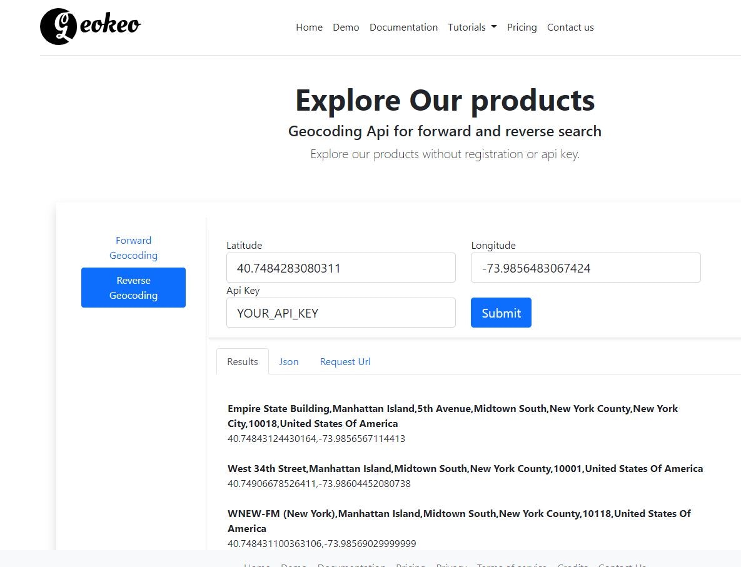Image resolution: width=741 pixels, height=567 pixels.
Task: View the Pricing page
Action: point(522,27)
